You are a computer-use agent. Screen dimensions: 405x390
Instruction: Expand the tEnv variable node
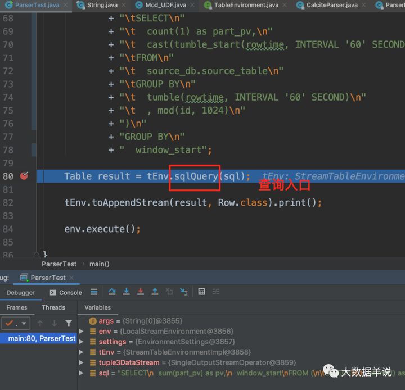click(x=81, y=352)
